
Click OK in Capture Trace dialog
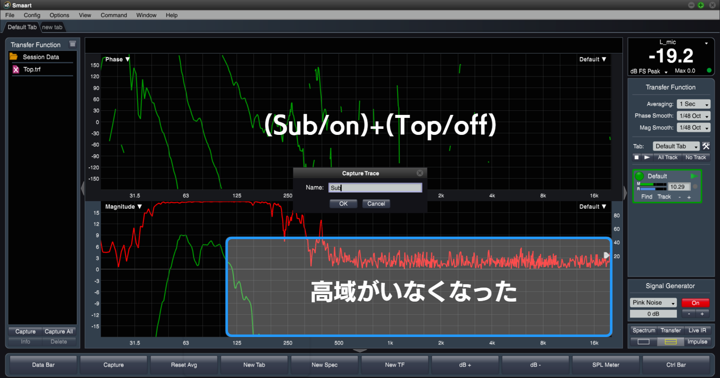click(x=343, y=204)
